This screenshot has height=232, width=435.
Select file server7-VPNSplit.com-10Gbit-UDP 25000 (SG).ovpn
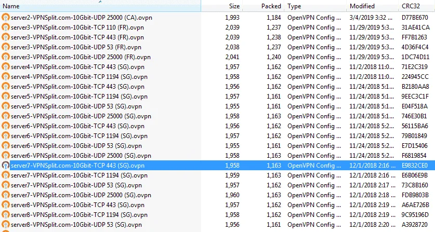(81, 195)
